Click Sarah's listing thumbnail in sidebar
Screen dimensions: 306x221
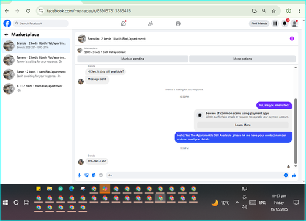[x=9, y=74]
